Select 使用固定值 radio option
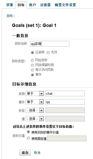 point(28,138)
